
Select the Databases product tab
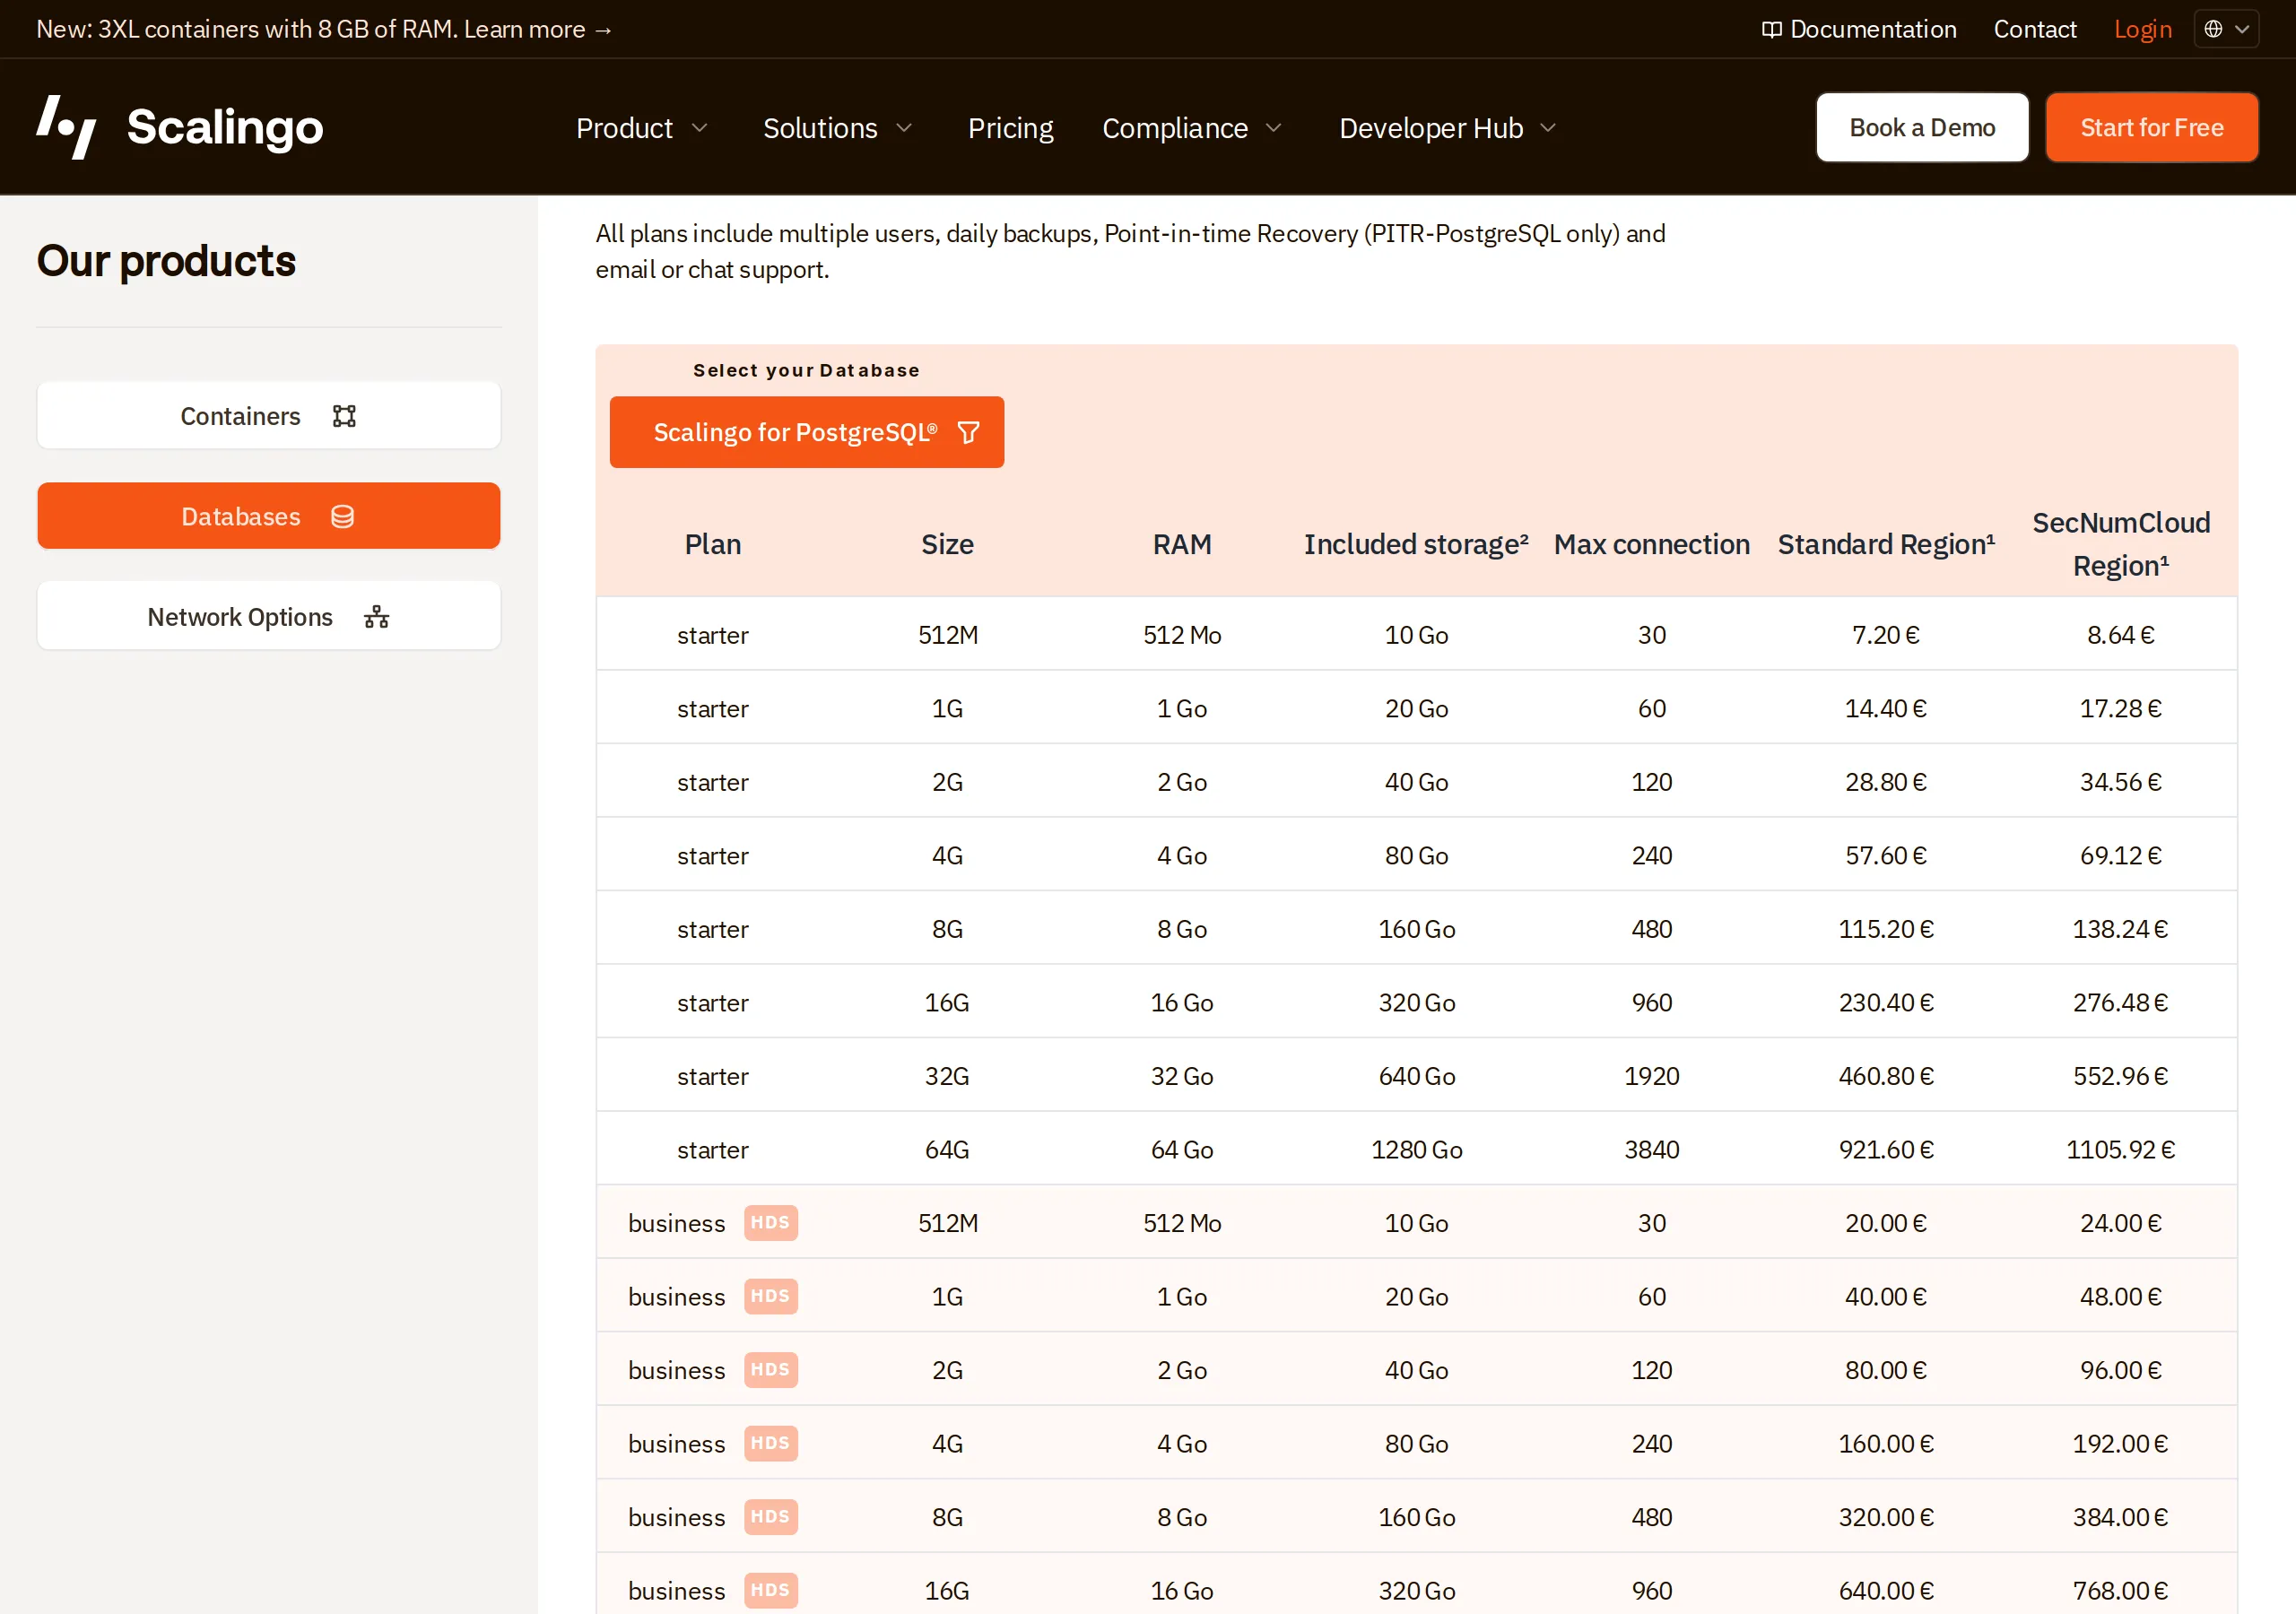coord(269,516)
